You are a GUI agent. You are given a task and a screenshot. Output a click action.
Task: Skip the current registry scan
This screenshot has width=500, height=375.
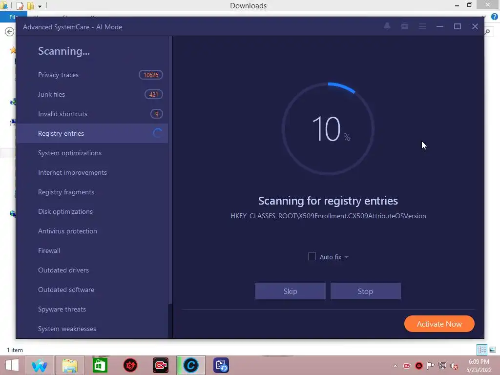click(291, 291)
